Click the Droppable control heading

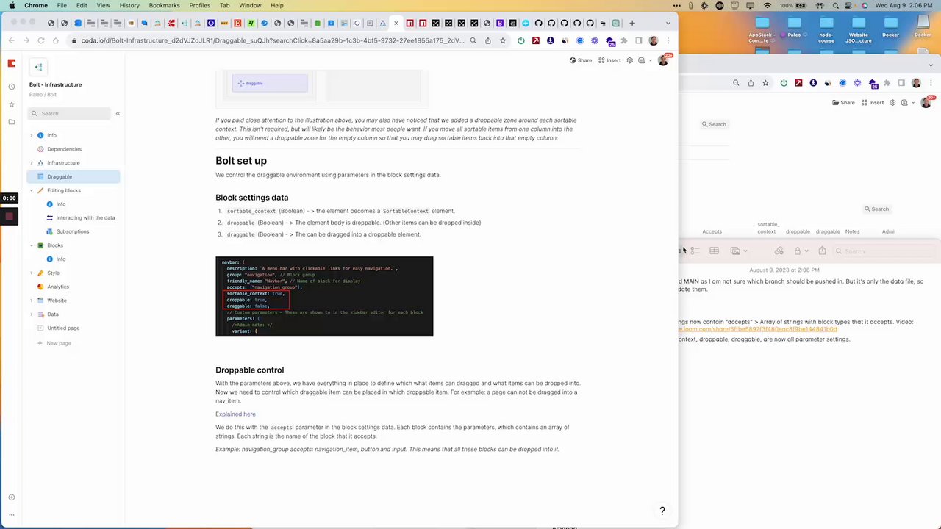pos(249,370)
